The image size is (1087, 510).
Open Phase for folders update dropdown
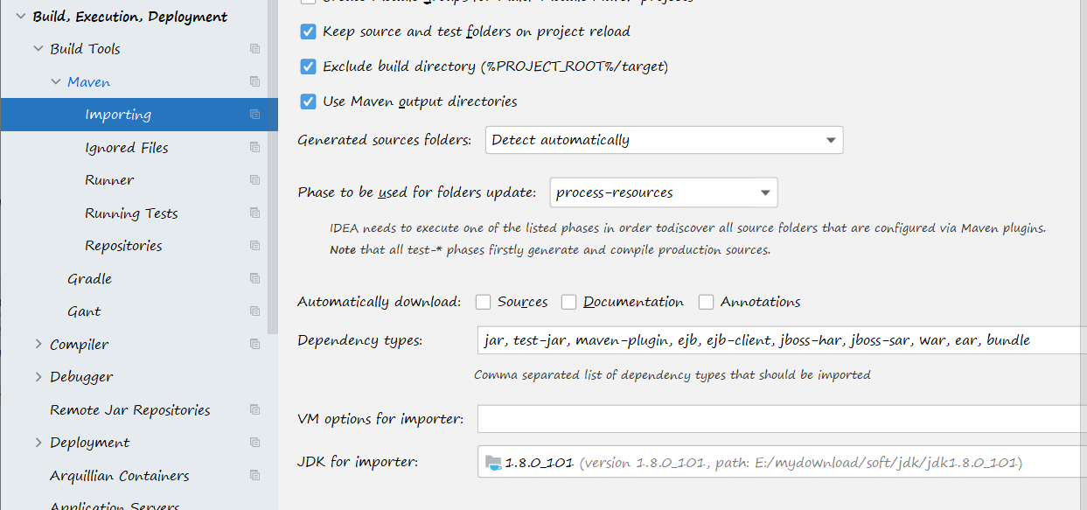click(x=664, y=192)
